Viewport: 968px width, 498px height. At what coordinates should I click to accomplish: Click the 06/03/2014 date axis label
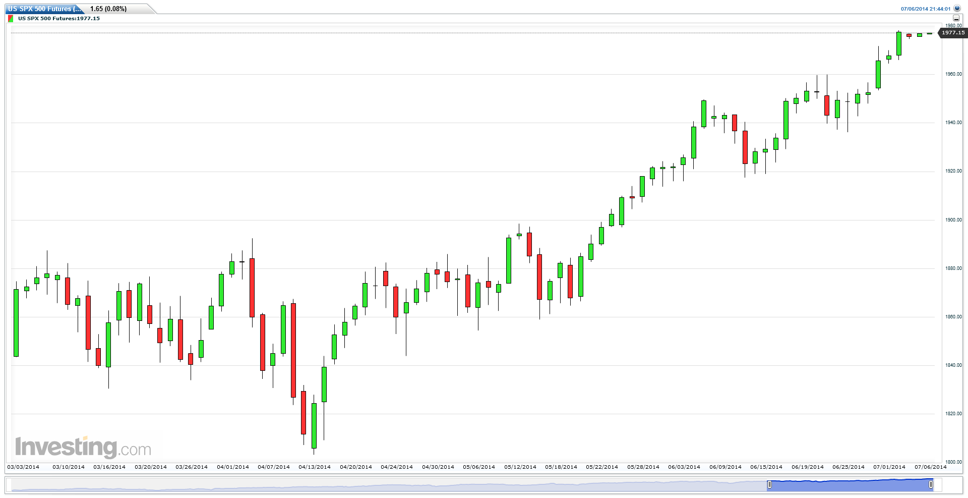click(684, 467)
